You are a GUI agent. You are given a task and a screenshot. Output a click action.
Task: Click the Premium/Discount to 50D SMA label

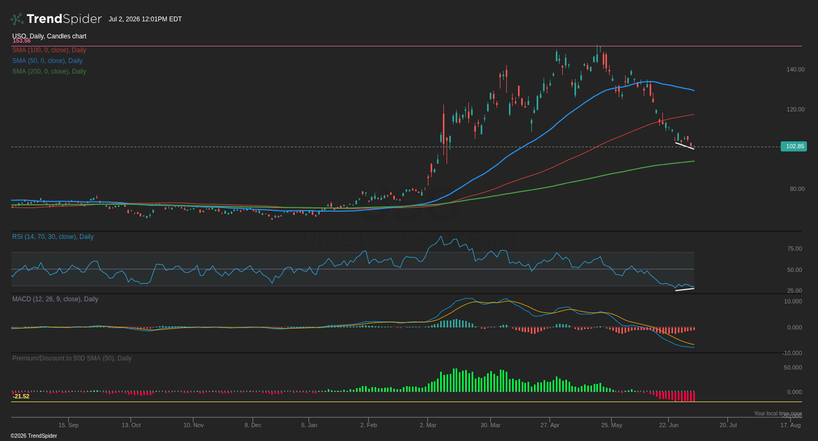pos(72,358)
